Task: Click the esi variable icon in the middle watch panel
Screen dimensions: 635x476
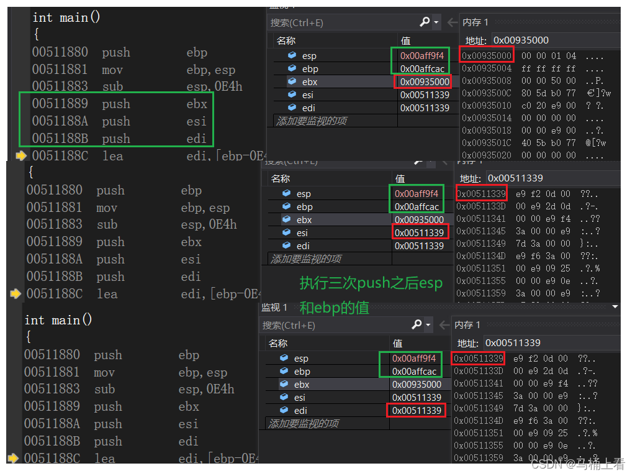Action: click(x=286, y=232)
